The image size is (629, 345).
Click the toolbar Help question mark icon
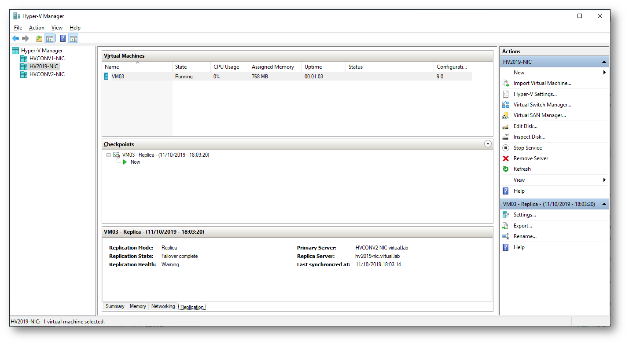(x=63, y=39)
